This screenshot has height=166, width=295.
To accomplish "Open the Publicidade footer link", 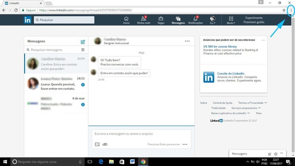I will pos(219,108).
